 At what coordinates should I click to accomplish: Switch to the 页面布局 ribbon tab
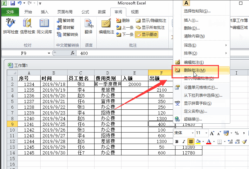pos(65,12)
